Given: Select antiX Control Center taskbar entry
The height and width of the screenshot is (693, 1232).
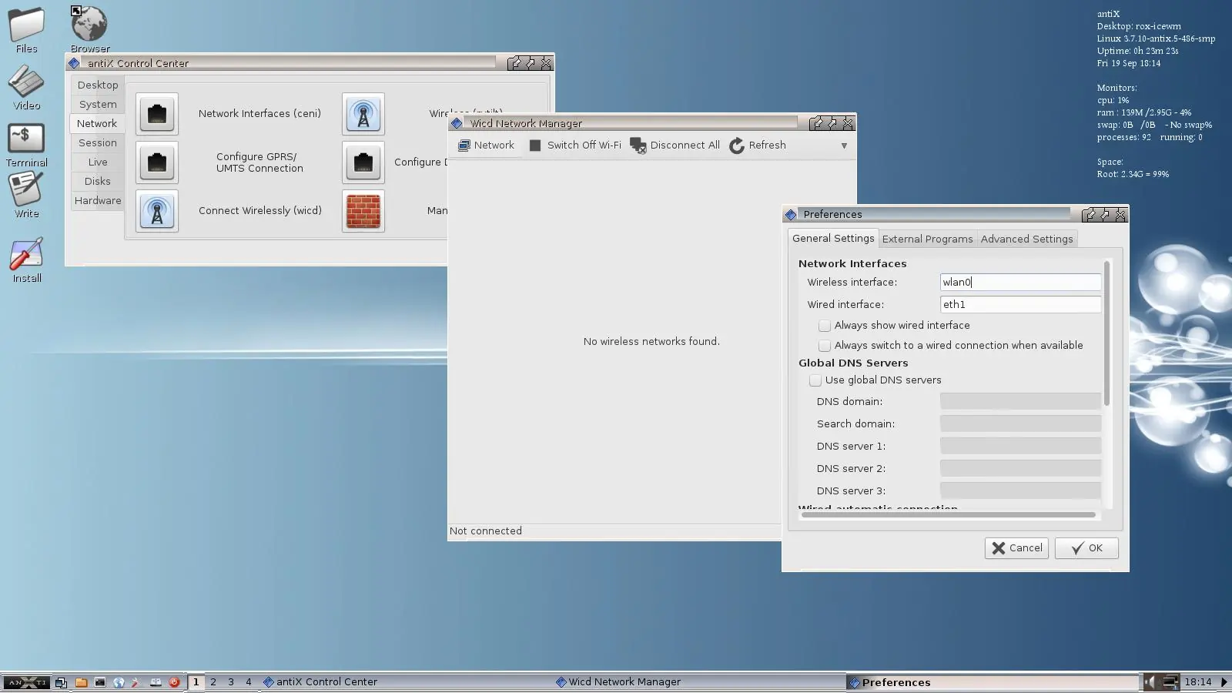Looking at the screenshot, I should 406,682.
